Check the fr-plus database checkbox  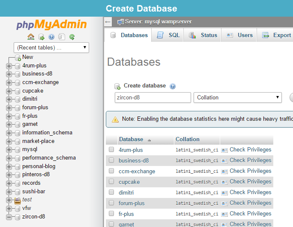click(111, 213)
